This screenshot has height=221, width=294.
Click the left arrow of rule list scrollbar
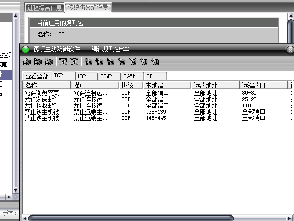point(25,218)
